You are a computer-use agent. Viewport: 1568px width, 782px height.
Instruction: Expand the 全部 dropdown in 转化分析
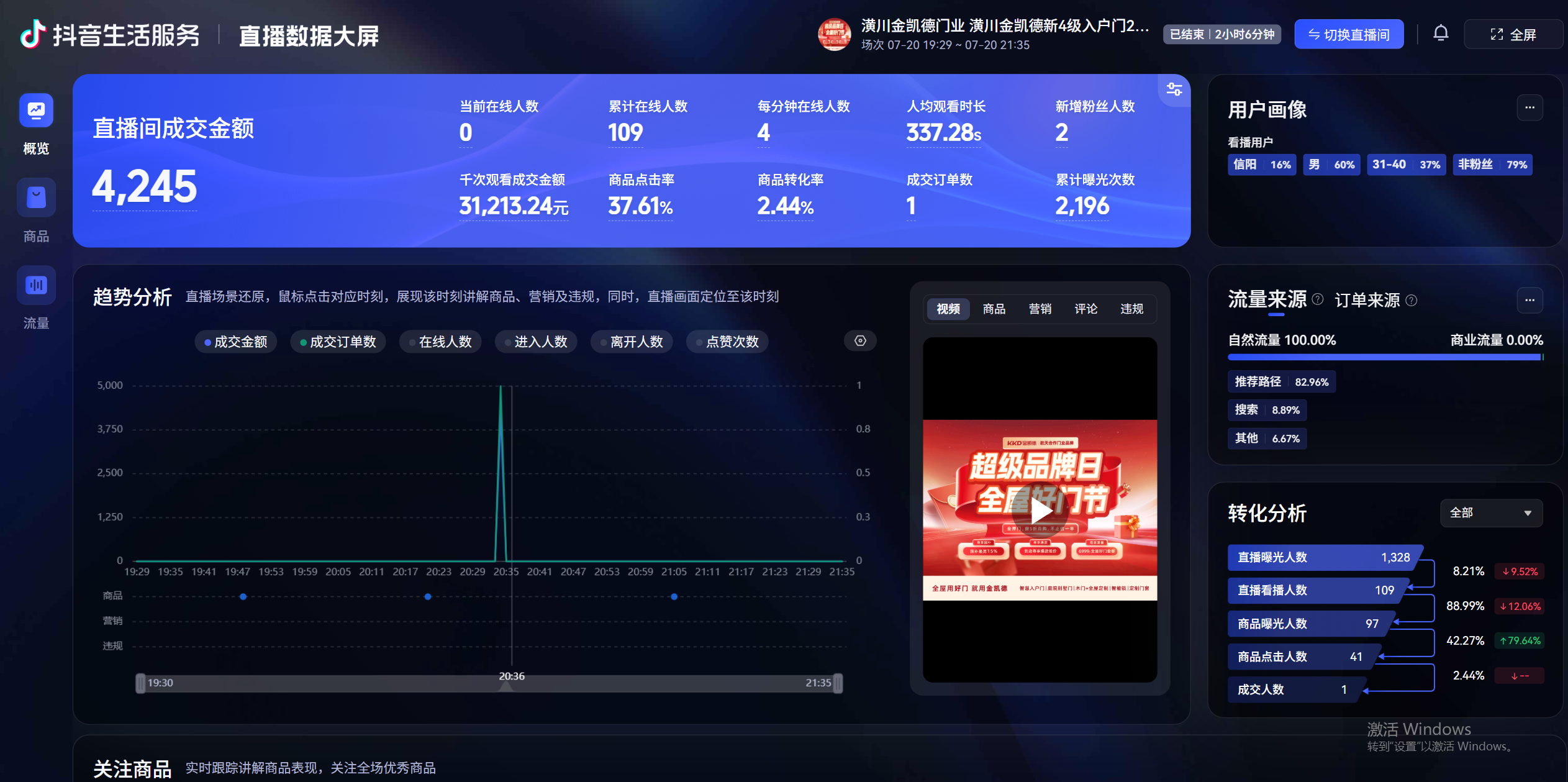pyautogui.click(x=1491, y=513)
